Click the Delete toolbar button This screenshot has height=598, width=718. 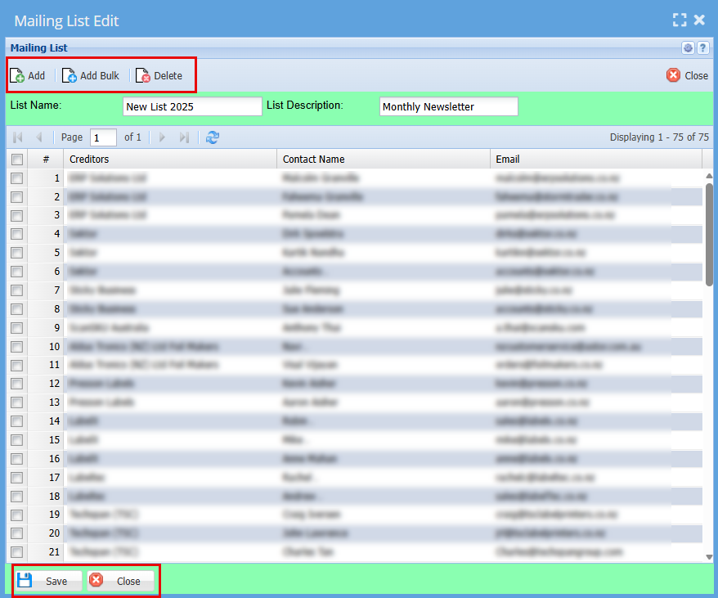pyautogui.click(x=159, y=75)
